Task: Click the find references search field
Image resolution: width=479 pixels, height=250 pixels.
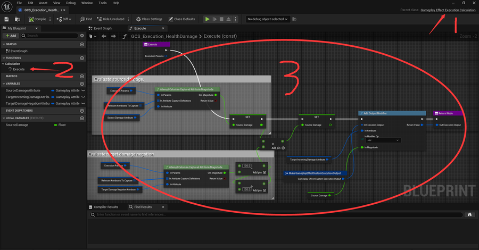Action: tap(276, 215)
